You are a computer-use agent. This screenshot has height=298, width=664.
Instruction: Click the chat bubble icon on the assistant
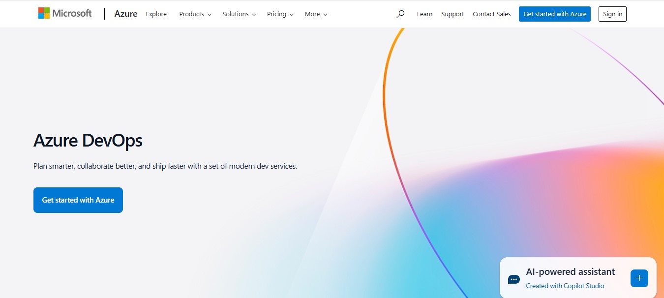513,279
